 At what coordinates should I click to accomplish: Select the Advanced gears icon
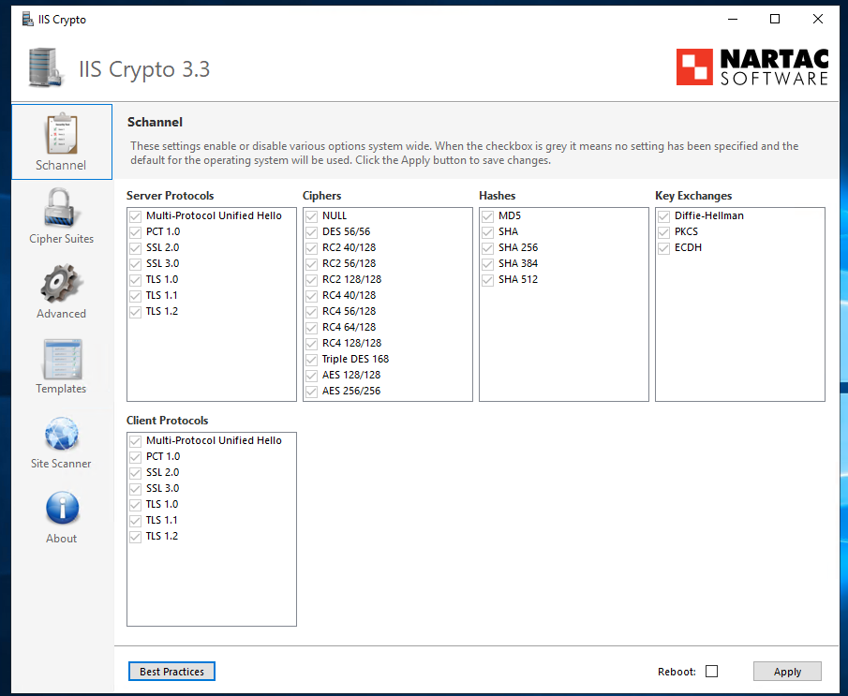pos(61,284)
